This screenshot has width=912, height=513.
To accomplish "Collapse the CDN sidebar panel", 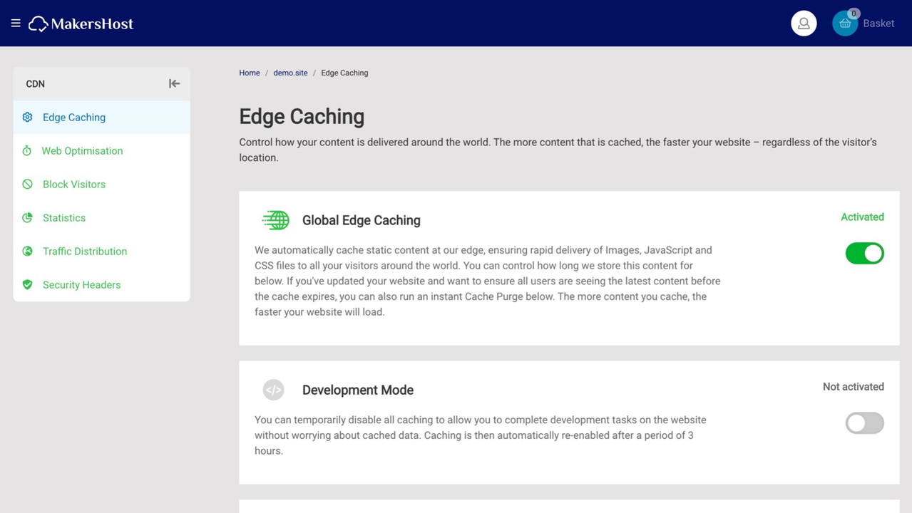I will 174,84.
